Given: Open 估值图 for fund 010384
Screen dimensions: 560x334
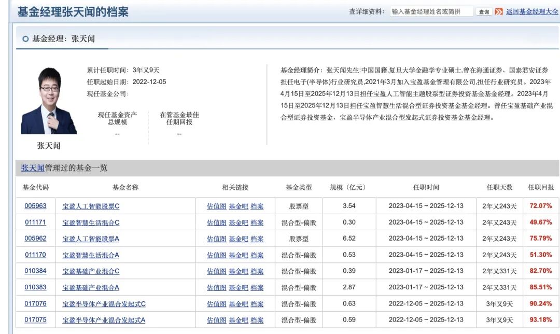Looking at the screenshot, I should [x=216, y=271].
